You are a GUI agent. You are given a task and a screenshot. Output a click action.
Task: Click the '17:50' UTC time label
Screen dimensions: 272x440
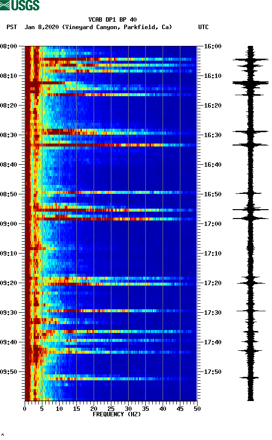[212, 372]
